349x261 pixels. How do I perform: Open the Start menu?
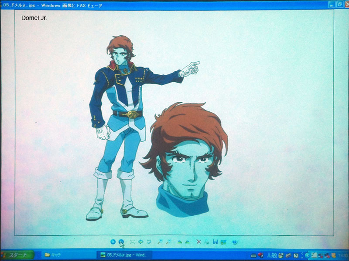17,255
